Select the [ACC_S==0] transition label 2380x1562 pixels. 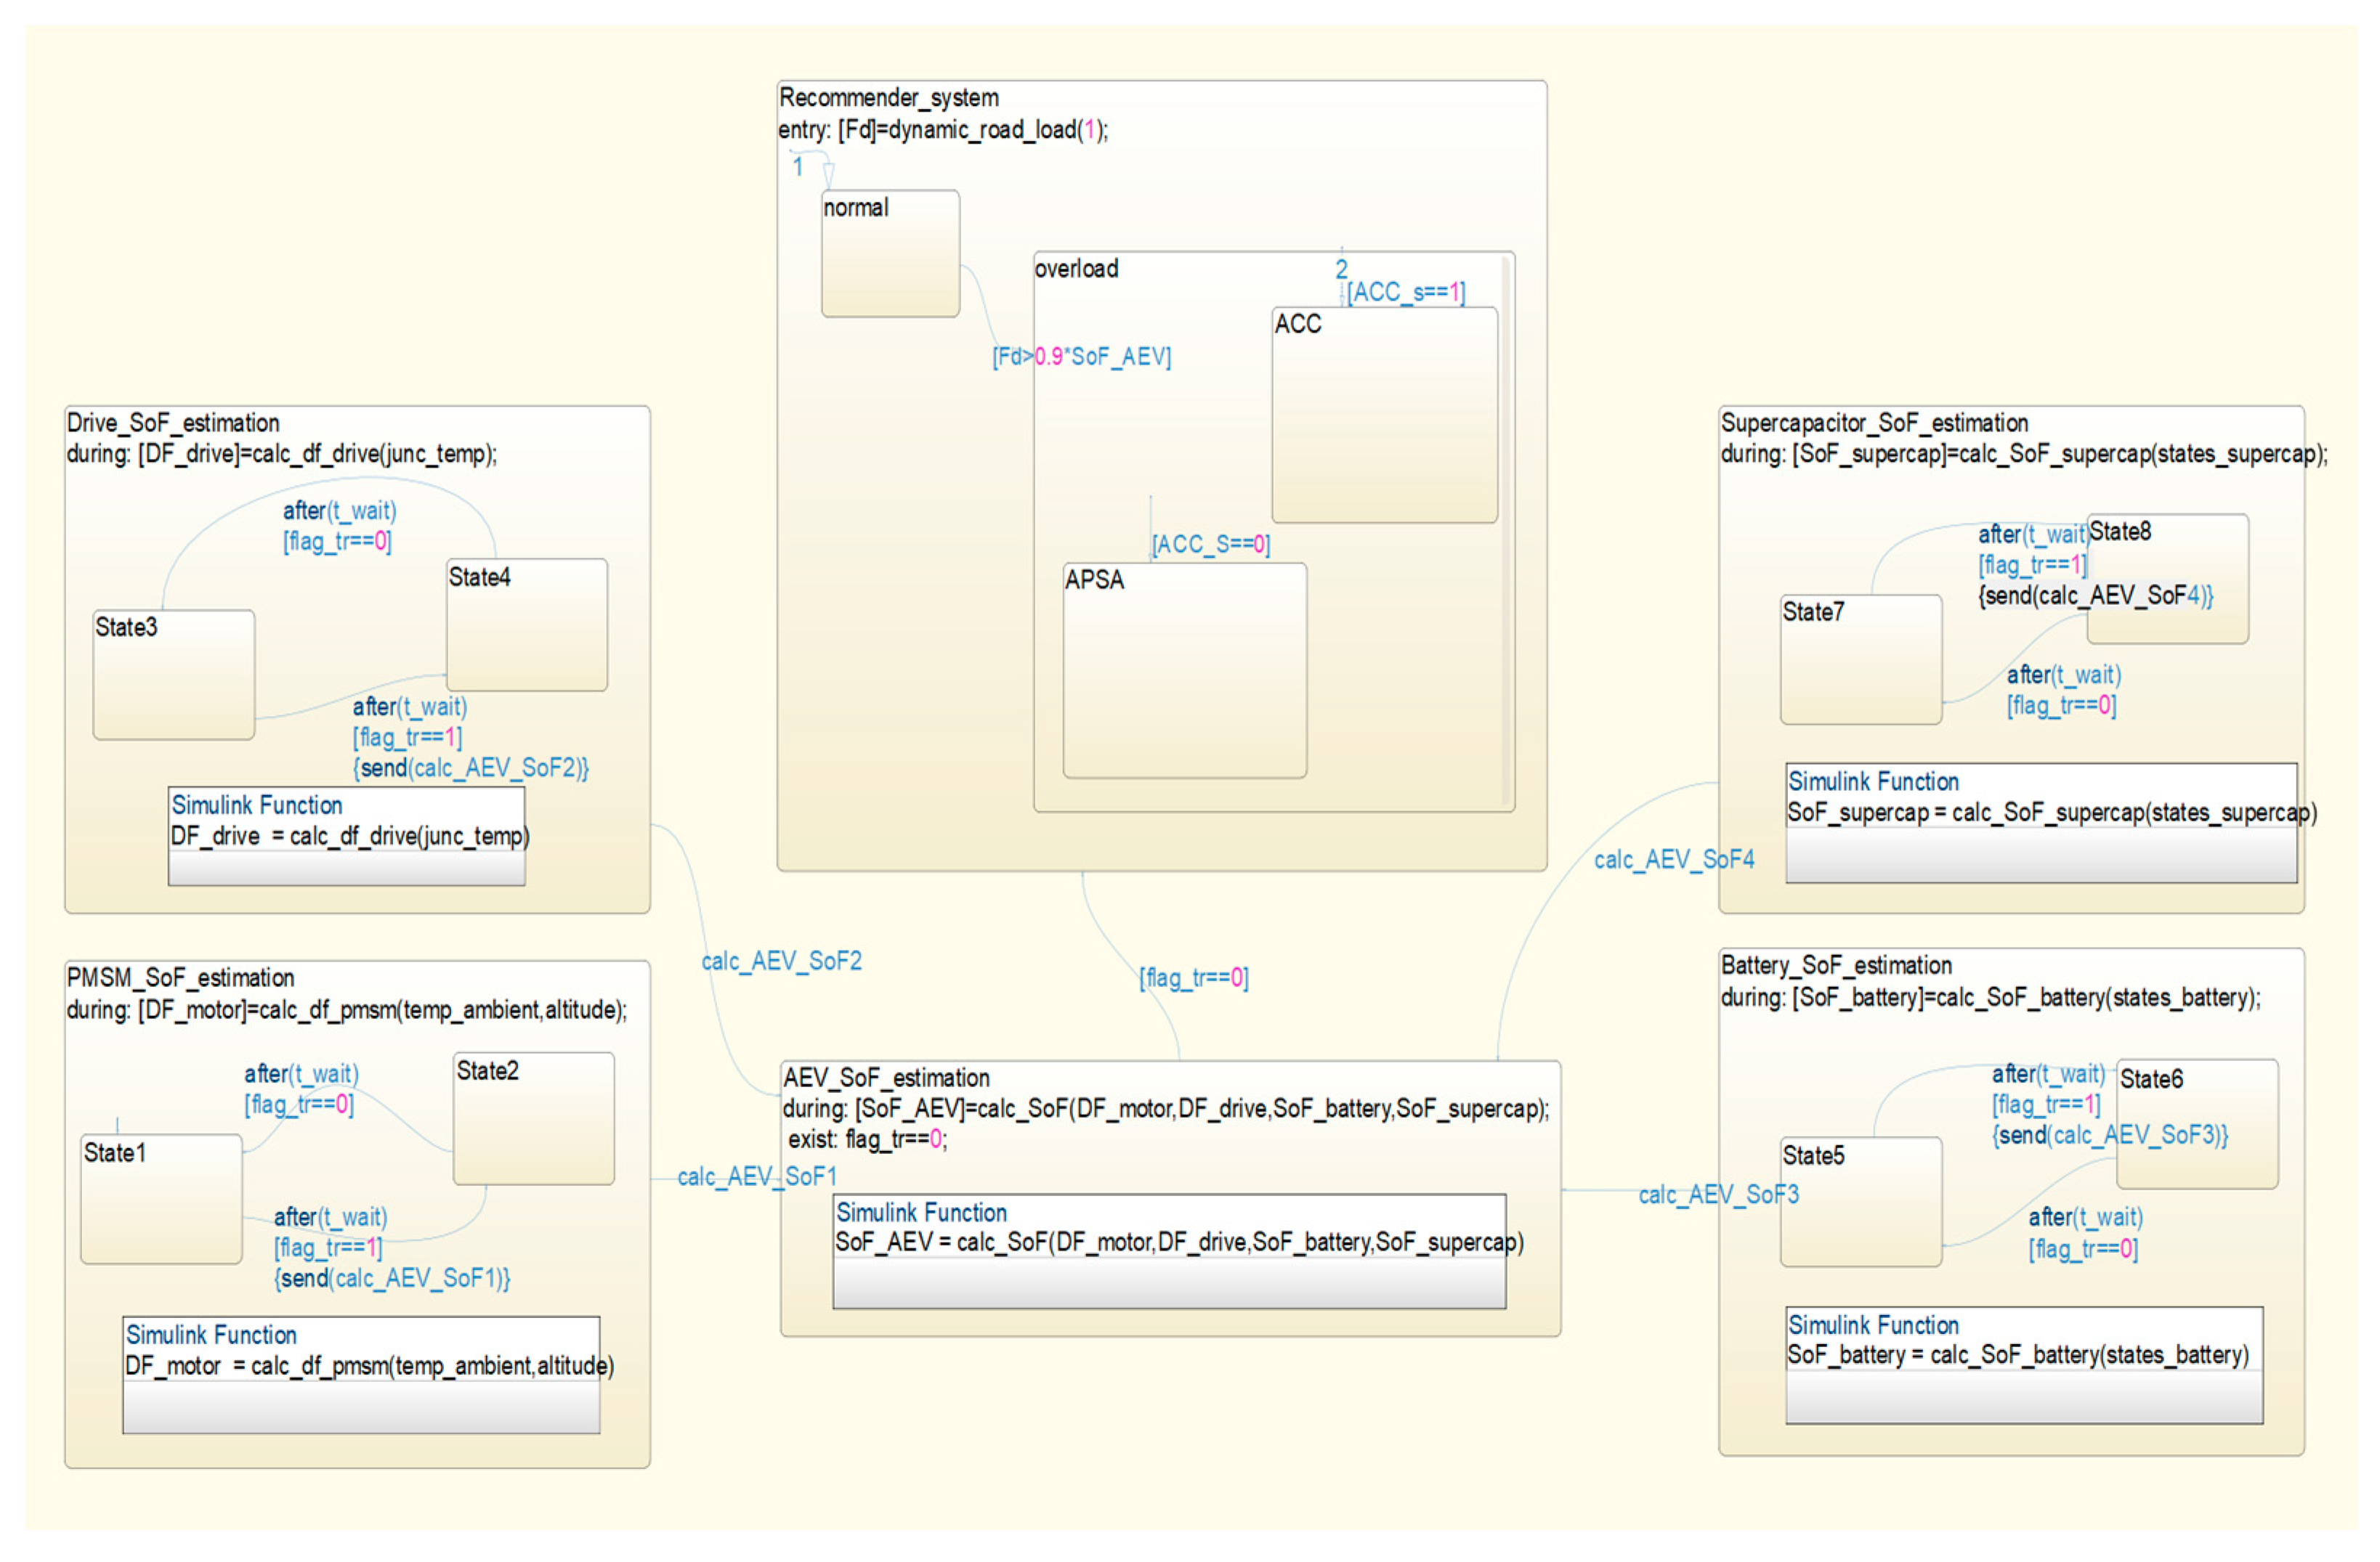[1210, 545]
